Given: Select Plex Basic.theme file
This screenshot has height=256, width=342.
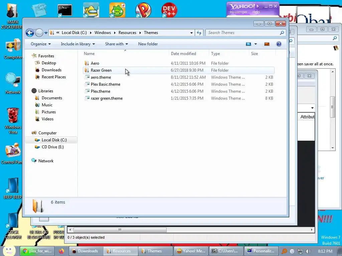Looking at the screenshot, I should click(178, 84).
